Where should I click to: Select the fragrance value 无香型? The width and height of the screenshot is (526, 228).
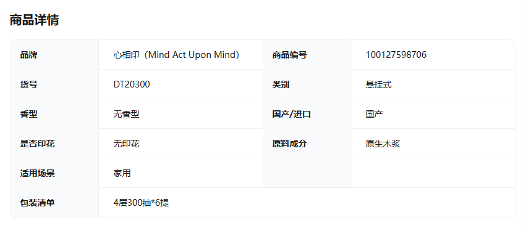coord(127,115)
